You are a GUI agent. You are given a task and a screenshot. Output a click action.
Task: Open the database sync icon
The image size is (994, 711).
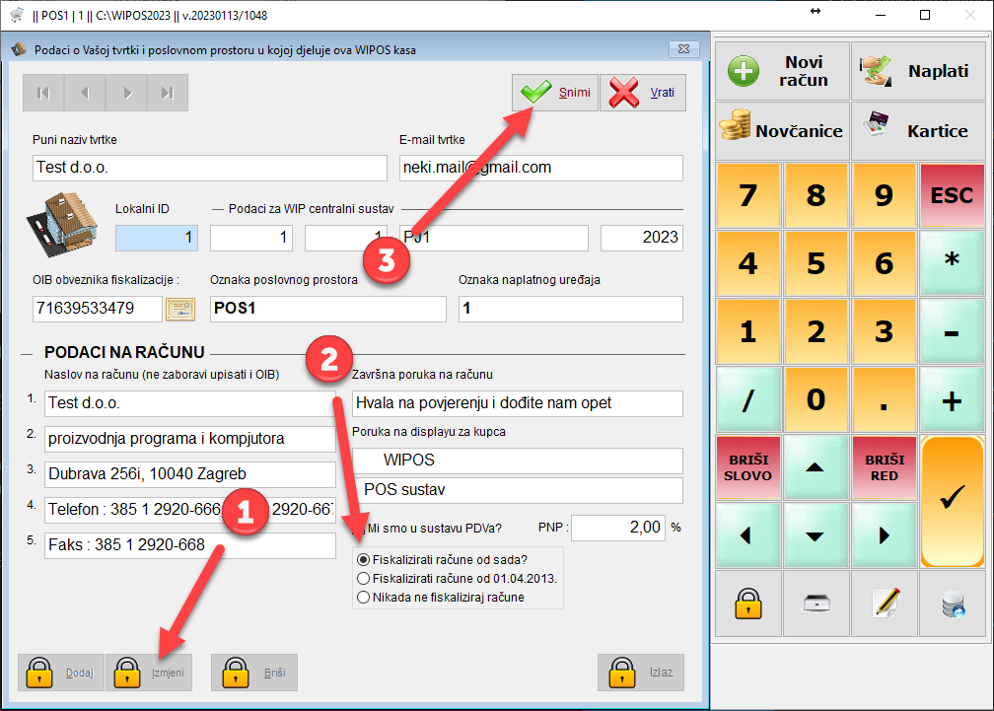[x=953, y=604]
